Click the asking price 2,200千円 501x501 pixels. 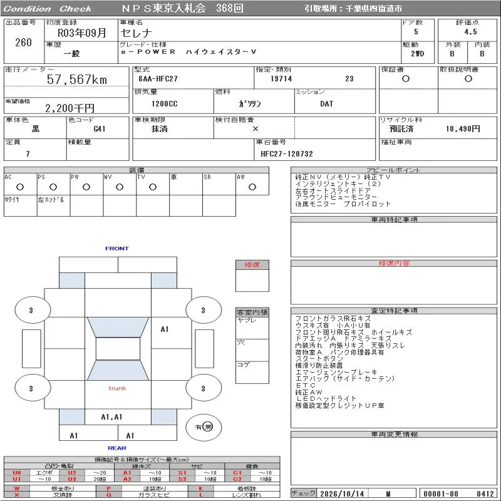tap(70, 108)
